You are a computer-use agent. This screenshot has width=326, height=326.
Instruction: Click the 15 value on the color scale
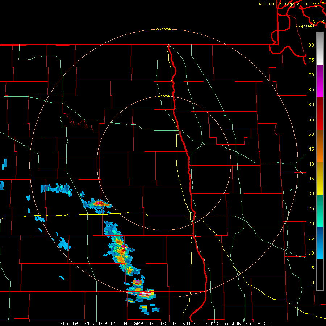(x=311, y=238)
